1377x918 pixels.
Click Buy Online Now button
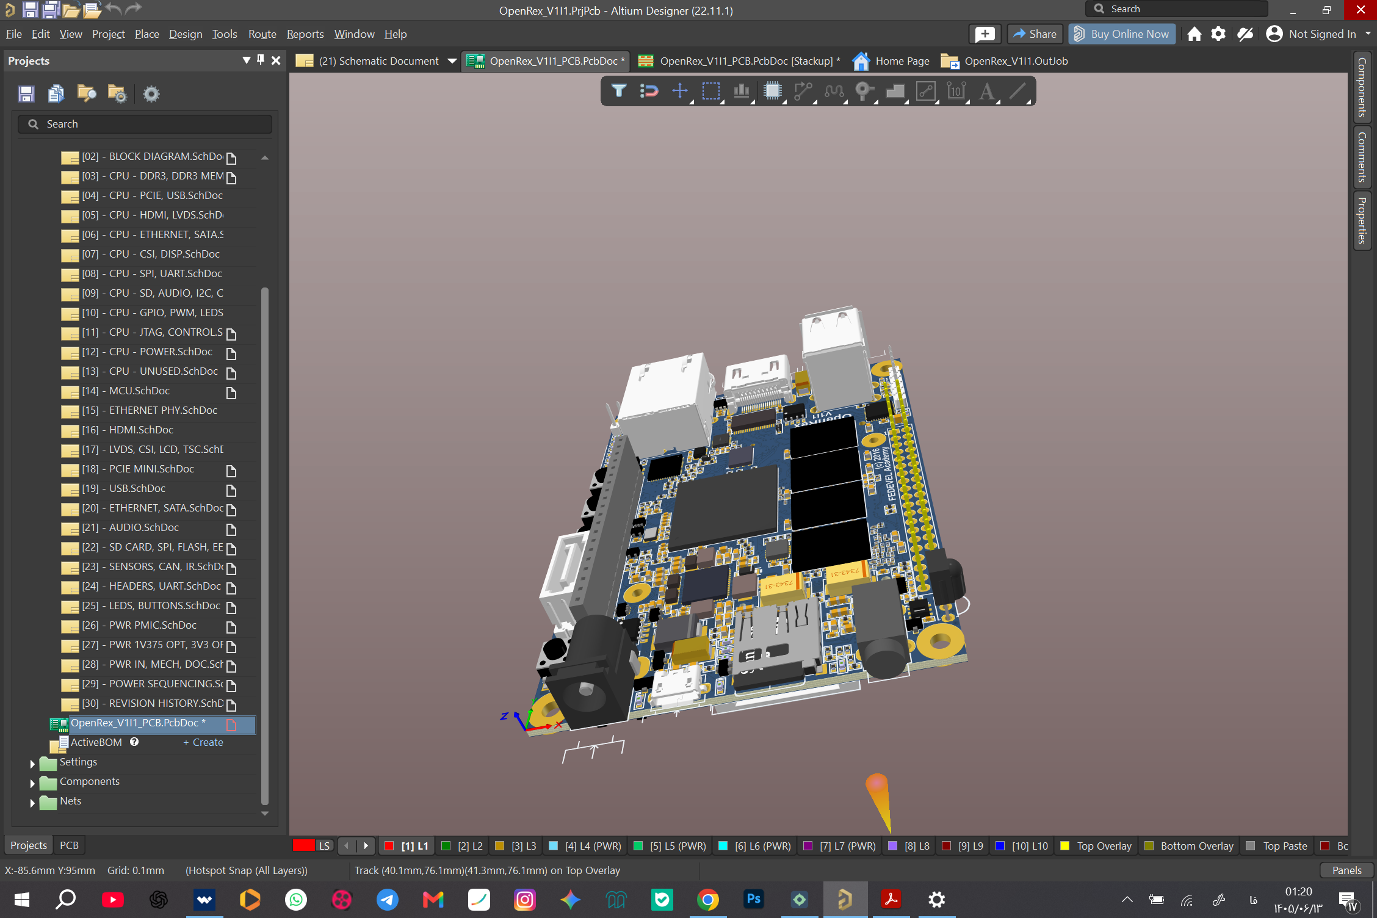click(x=1122, y=34)
